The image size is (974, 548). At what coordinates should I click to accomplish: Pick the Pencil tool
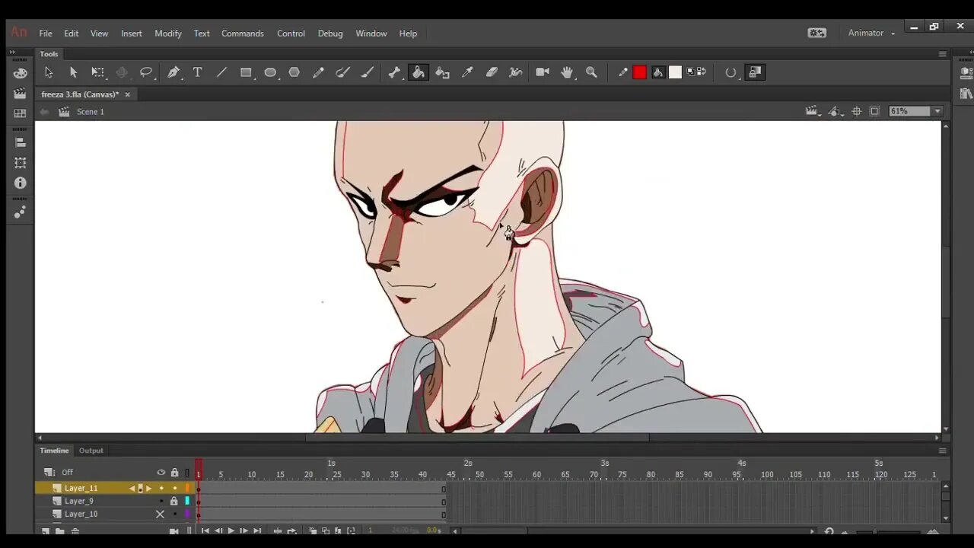(319, 72)
